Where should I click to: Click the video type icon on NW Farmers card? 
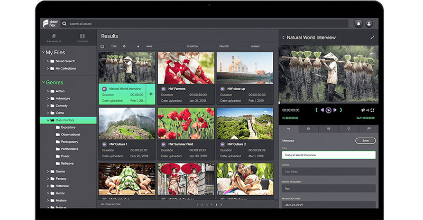[163, 89]
